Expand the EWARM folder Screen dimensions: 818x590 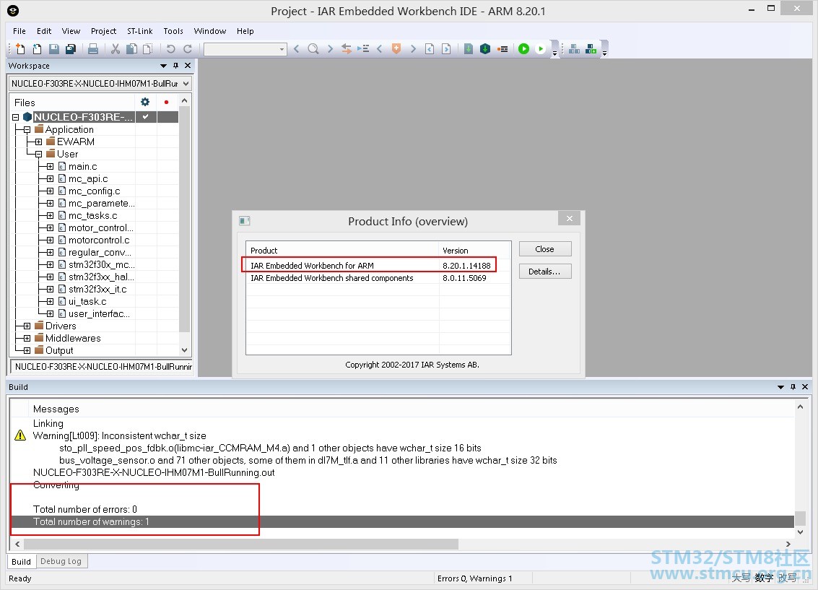pos(38,142)
